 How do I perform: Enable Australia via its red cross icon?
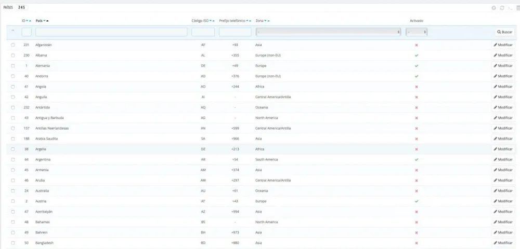(417, 191)
